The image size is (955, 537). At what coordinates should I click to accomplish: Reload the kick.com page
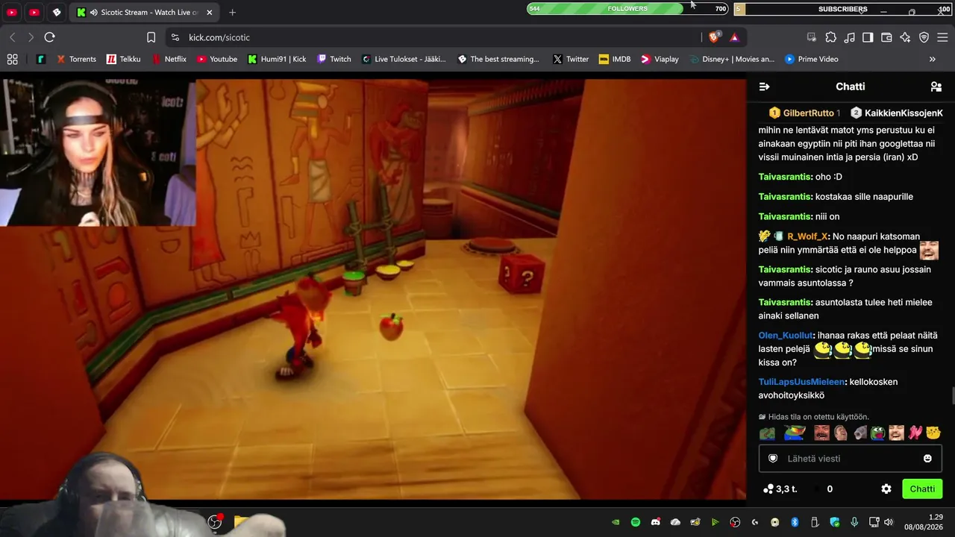[x=49, y=37]
